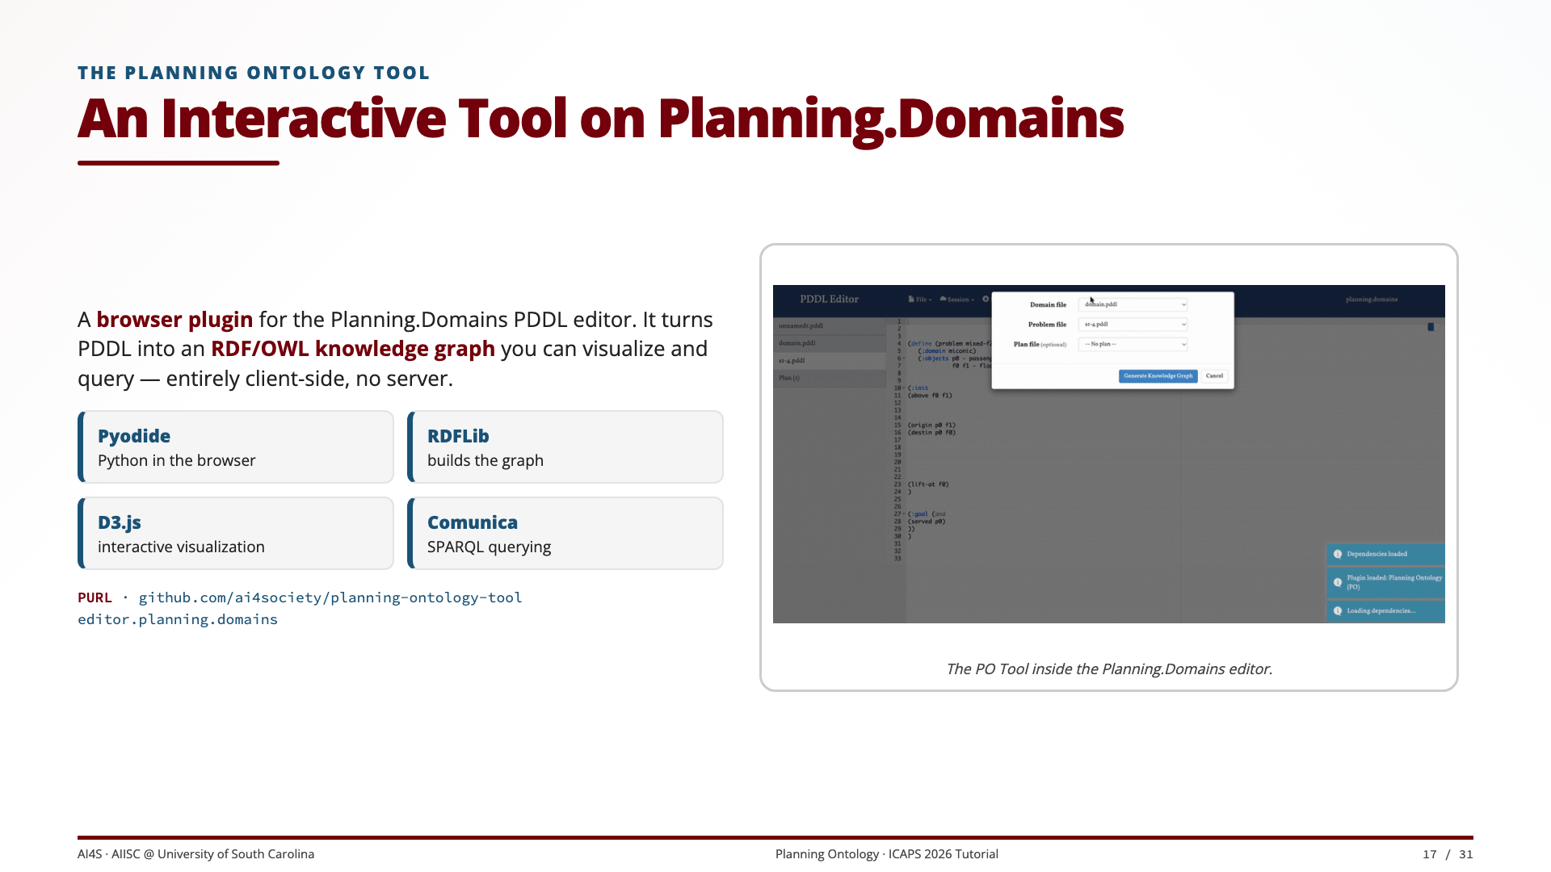Click the Comunica card
The height and width of the screenshot is (872, 1551).
tap(565, 534)
